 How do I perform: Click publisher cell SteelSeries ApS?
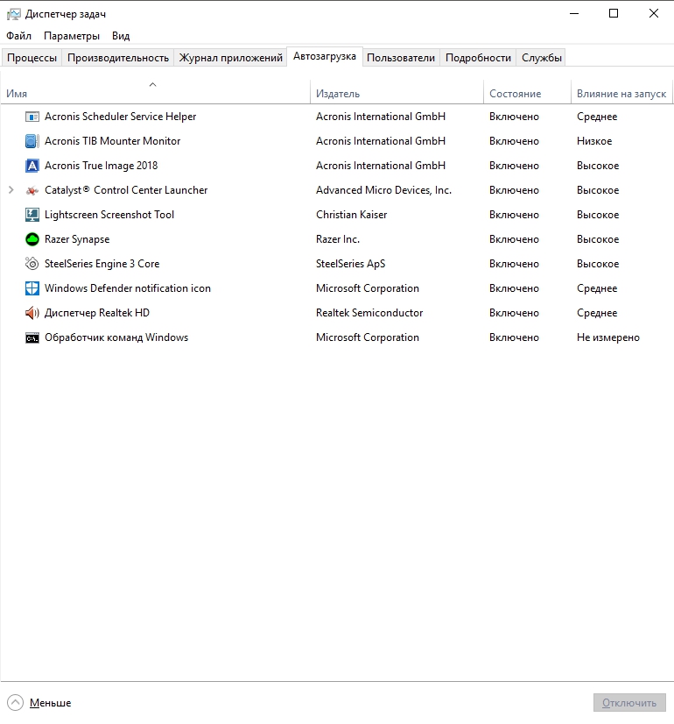point(350,264)
